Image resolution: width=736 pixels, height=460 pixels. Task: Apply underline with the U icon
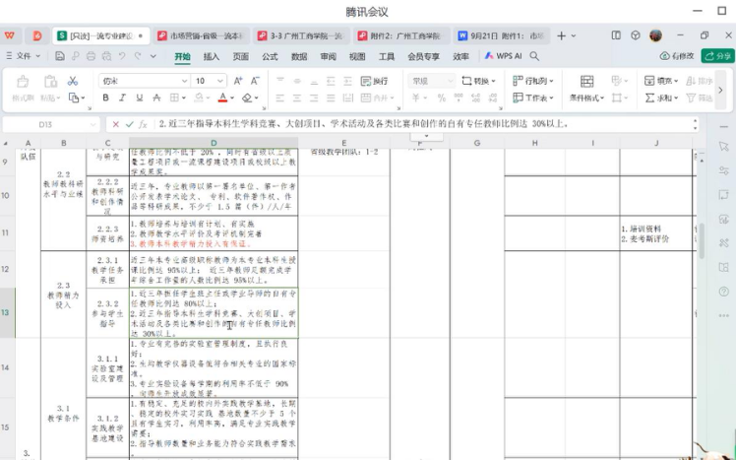pyautogui.click(x=139, y=99)
